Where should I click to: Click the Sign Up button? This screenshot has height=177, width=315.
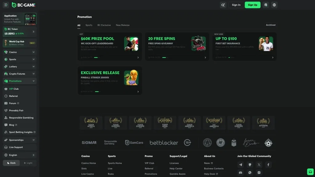coord(253,5)
